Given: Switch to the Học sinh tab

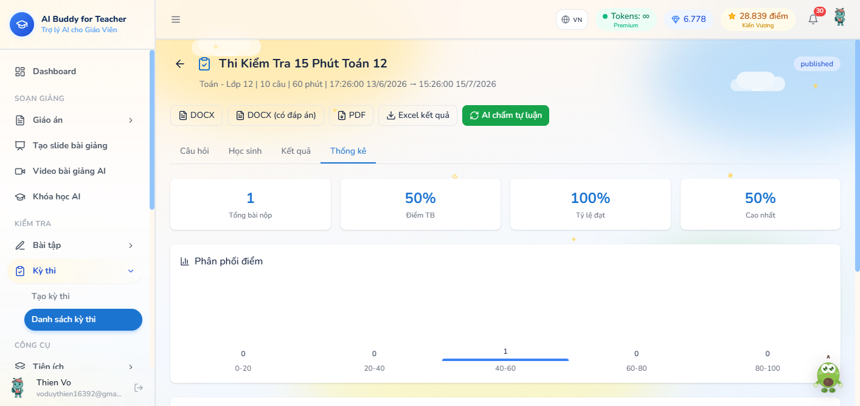Looking at the screenshot, I should pos(245,151).
